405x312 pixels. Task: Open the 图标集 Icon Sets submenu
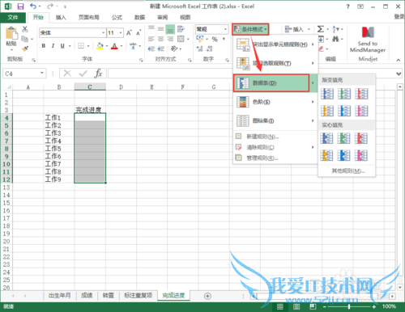point(275,120)
